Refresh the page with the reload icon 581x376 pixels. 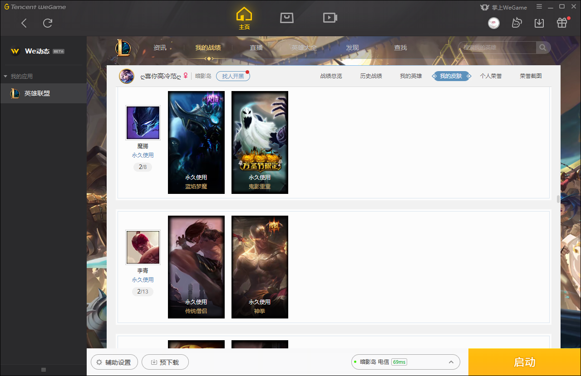pos(48,23)
